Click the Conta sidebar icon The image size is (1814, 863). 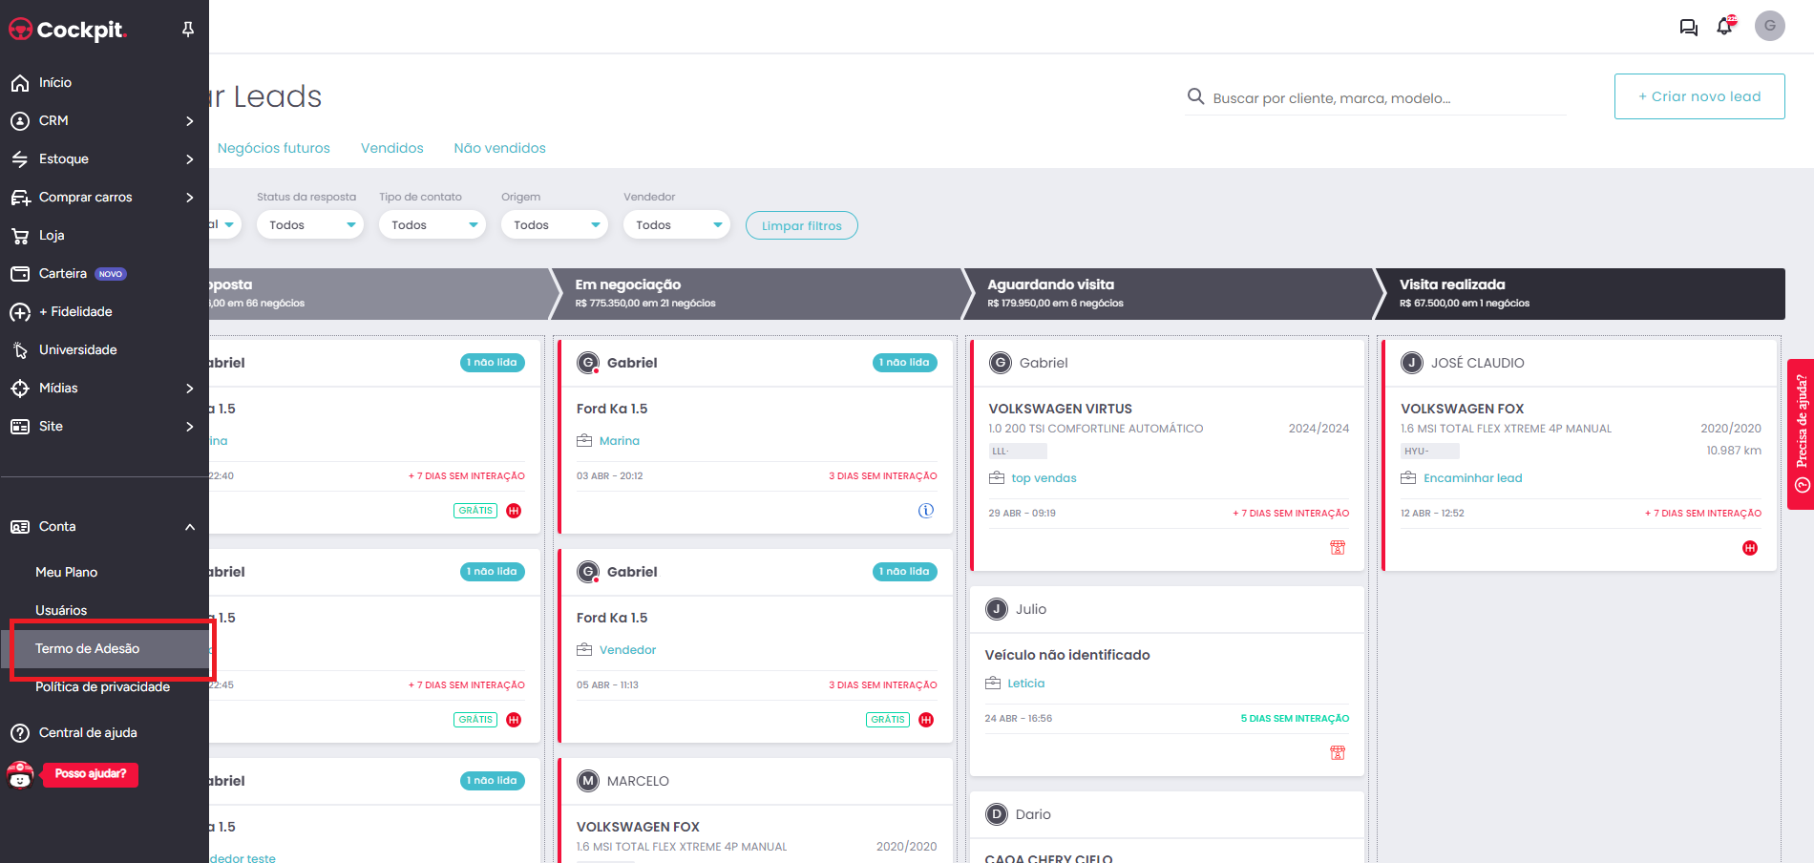[x=20, y=527]
